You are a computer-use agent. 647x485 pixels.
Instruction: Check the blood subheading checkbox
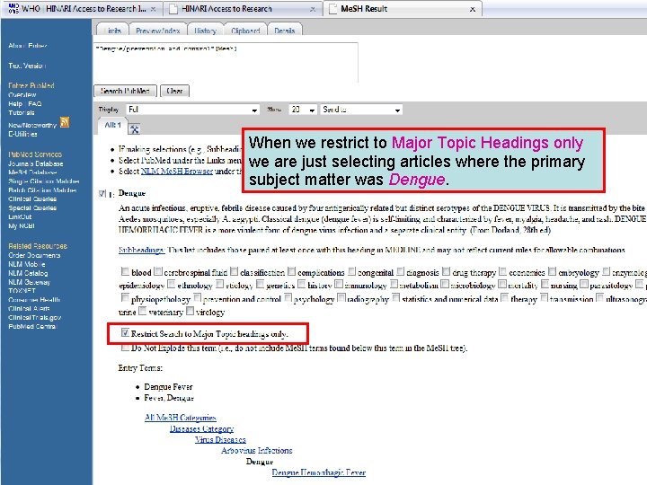pyautogui.click(x=125, y=271)
